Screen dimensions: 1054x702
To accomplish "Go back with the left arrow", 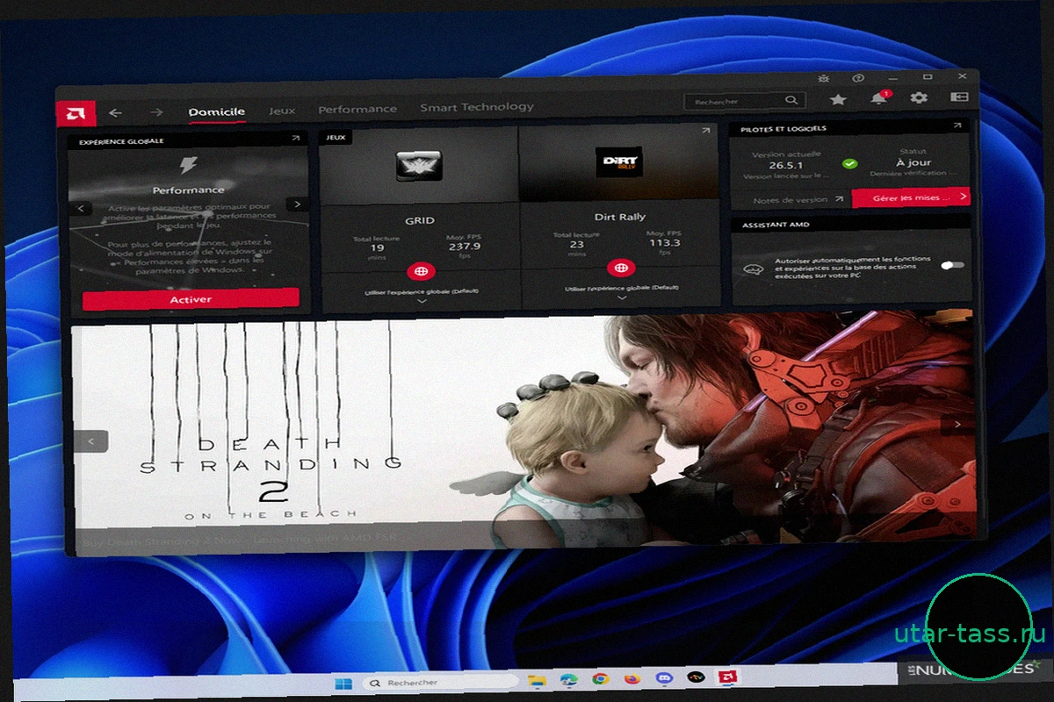I will 115,112.
